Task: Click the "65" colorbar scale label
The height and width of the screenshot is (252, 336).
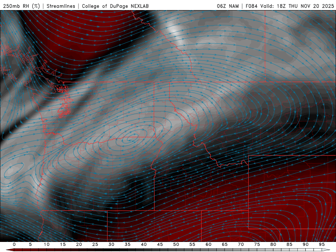Action: tap(225, 244)
